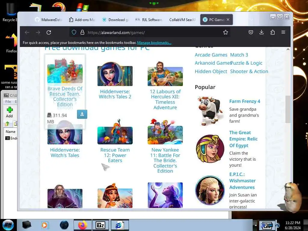308x231 pixels.
Task: Click Name column header in 7-Zip
Action: 11,132
